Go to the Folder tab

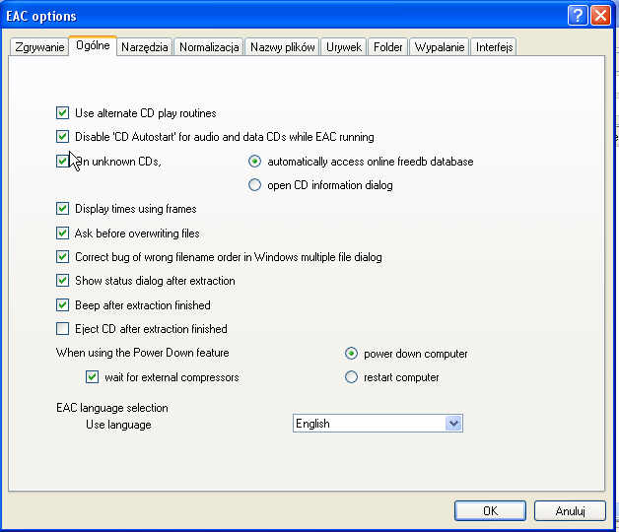[387, 47]
